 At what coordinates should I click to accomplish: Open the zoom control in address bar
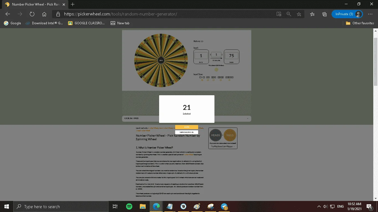point(289,14)
